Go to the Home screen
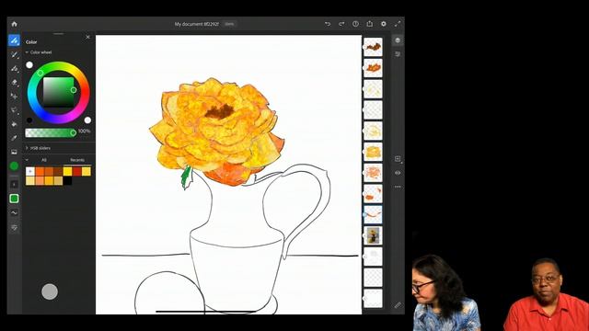589x331 pixels. [15, 24]
